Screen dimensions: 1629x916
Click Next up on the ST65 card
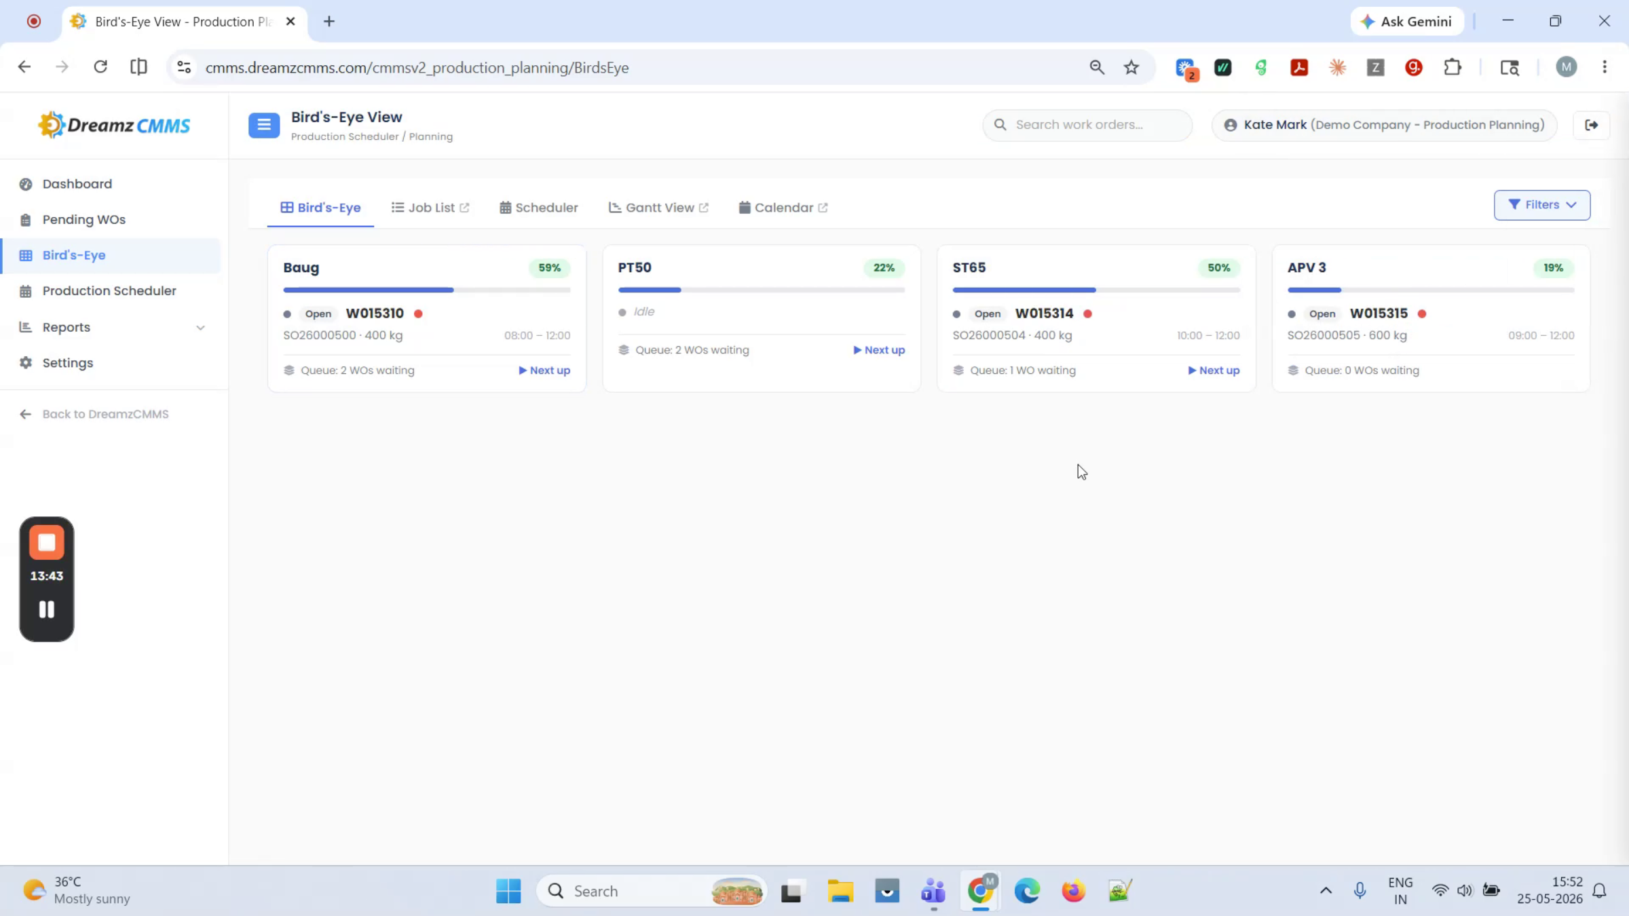click(1214, 370)
